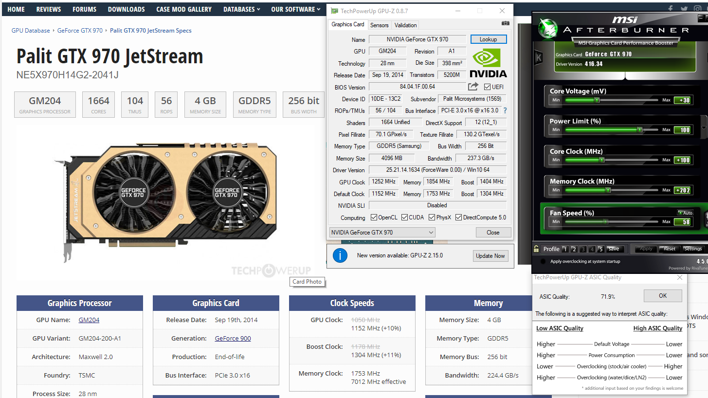Click the Bus Interface question mark icon
This screenshot has width=708, height=398.
[505, 110]
